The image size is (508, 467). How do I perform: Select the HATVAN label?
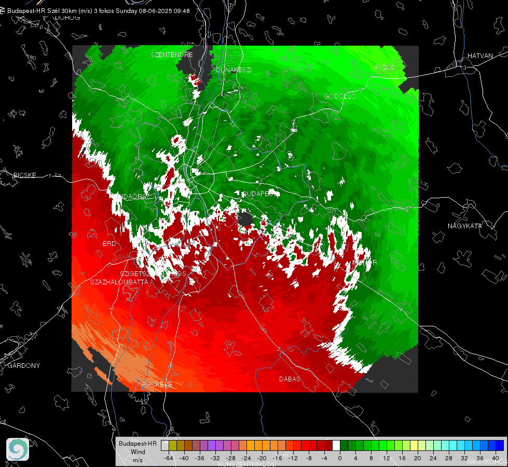click(480, 56)
